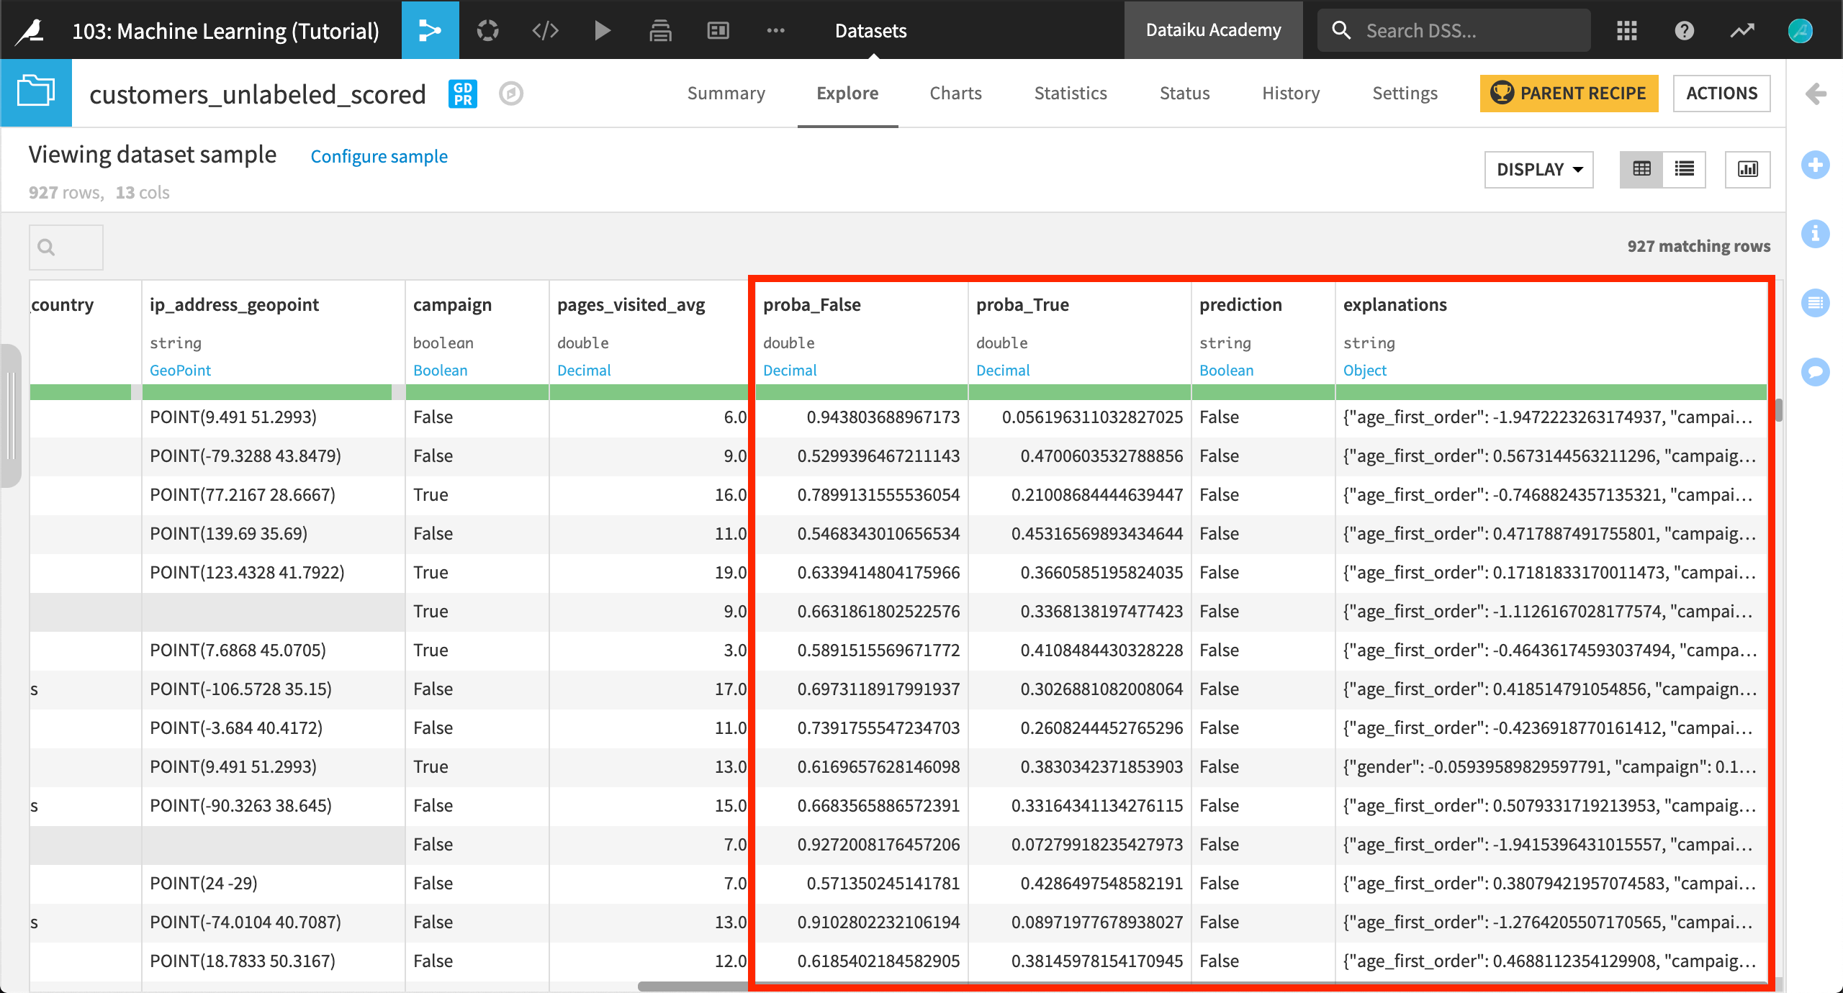Open the explanations column header menu
This screenshot has width=1843, height=993.
pyautogui.click(x=1394, y=304)
